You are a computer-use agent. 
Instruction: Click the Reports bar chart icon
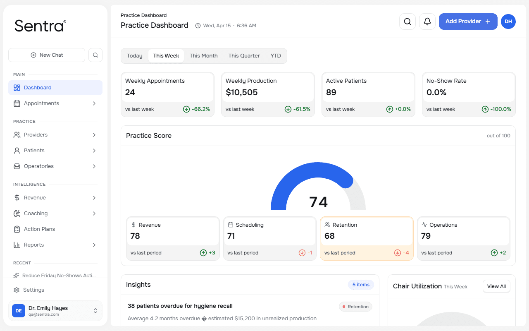point(17,245)
